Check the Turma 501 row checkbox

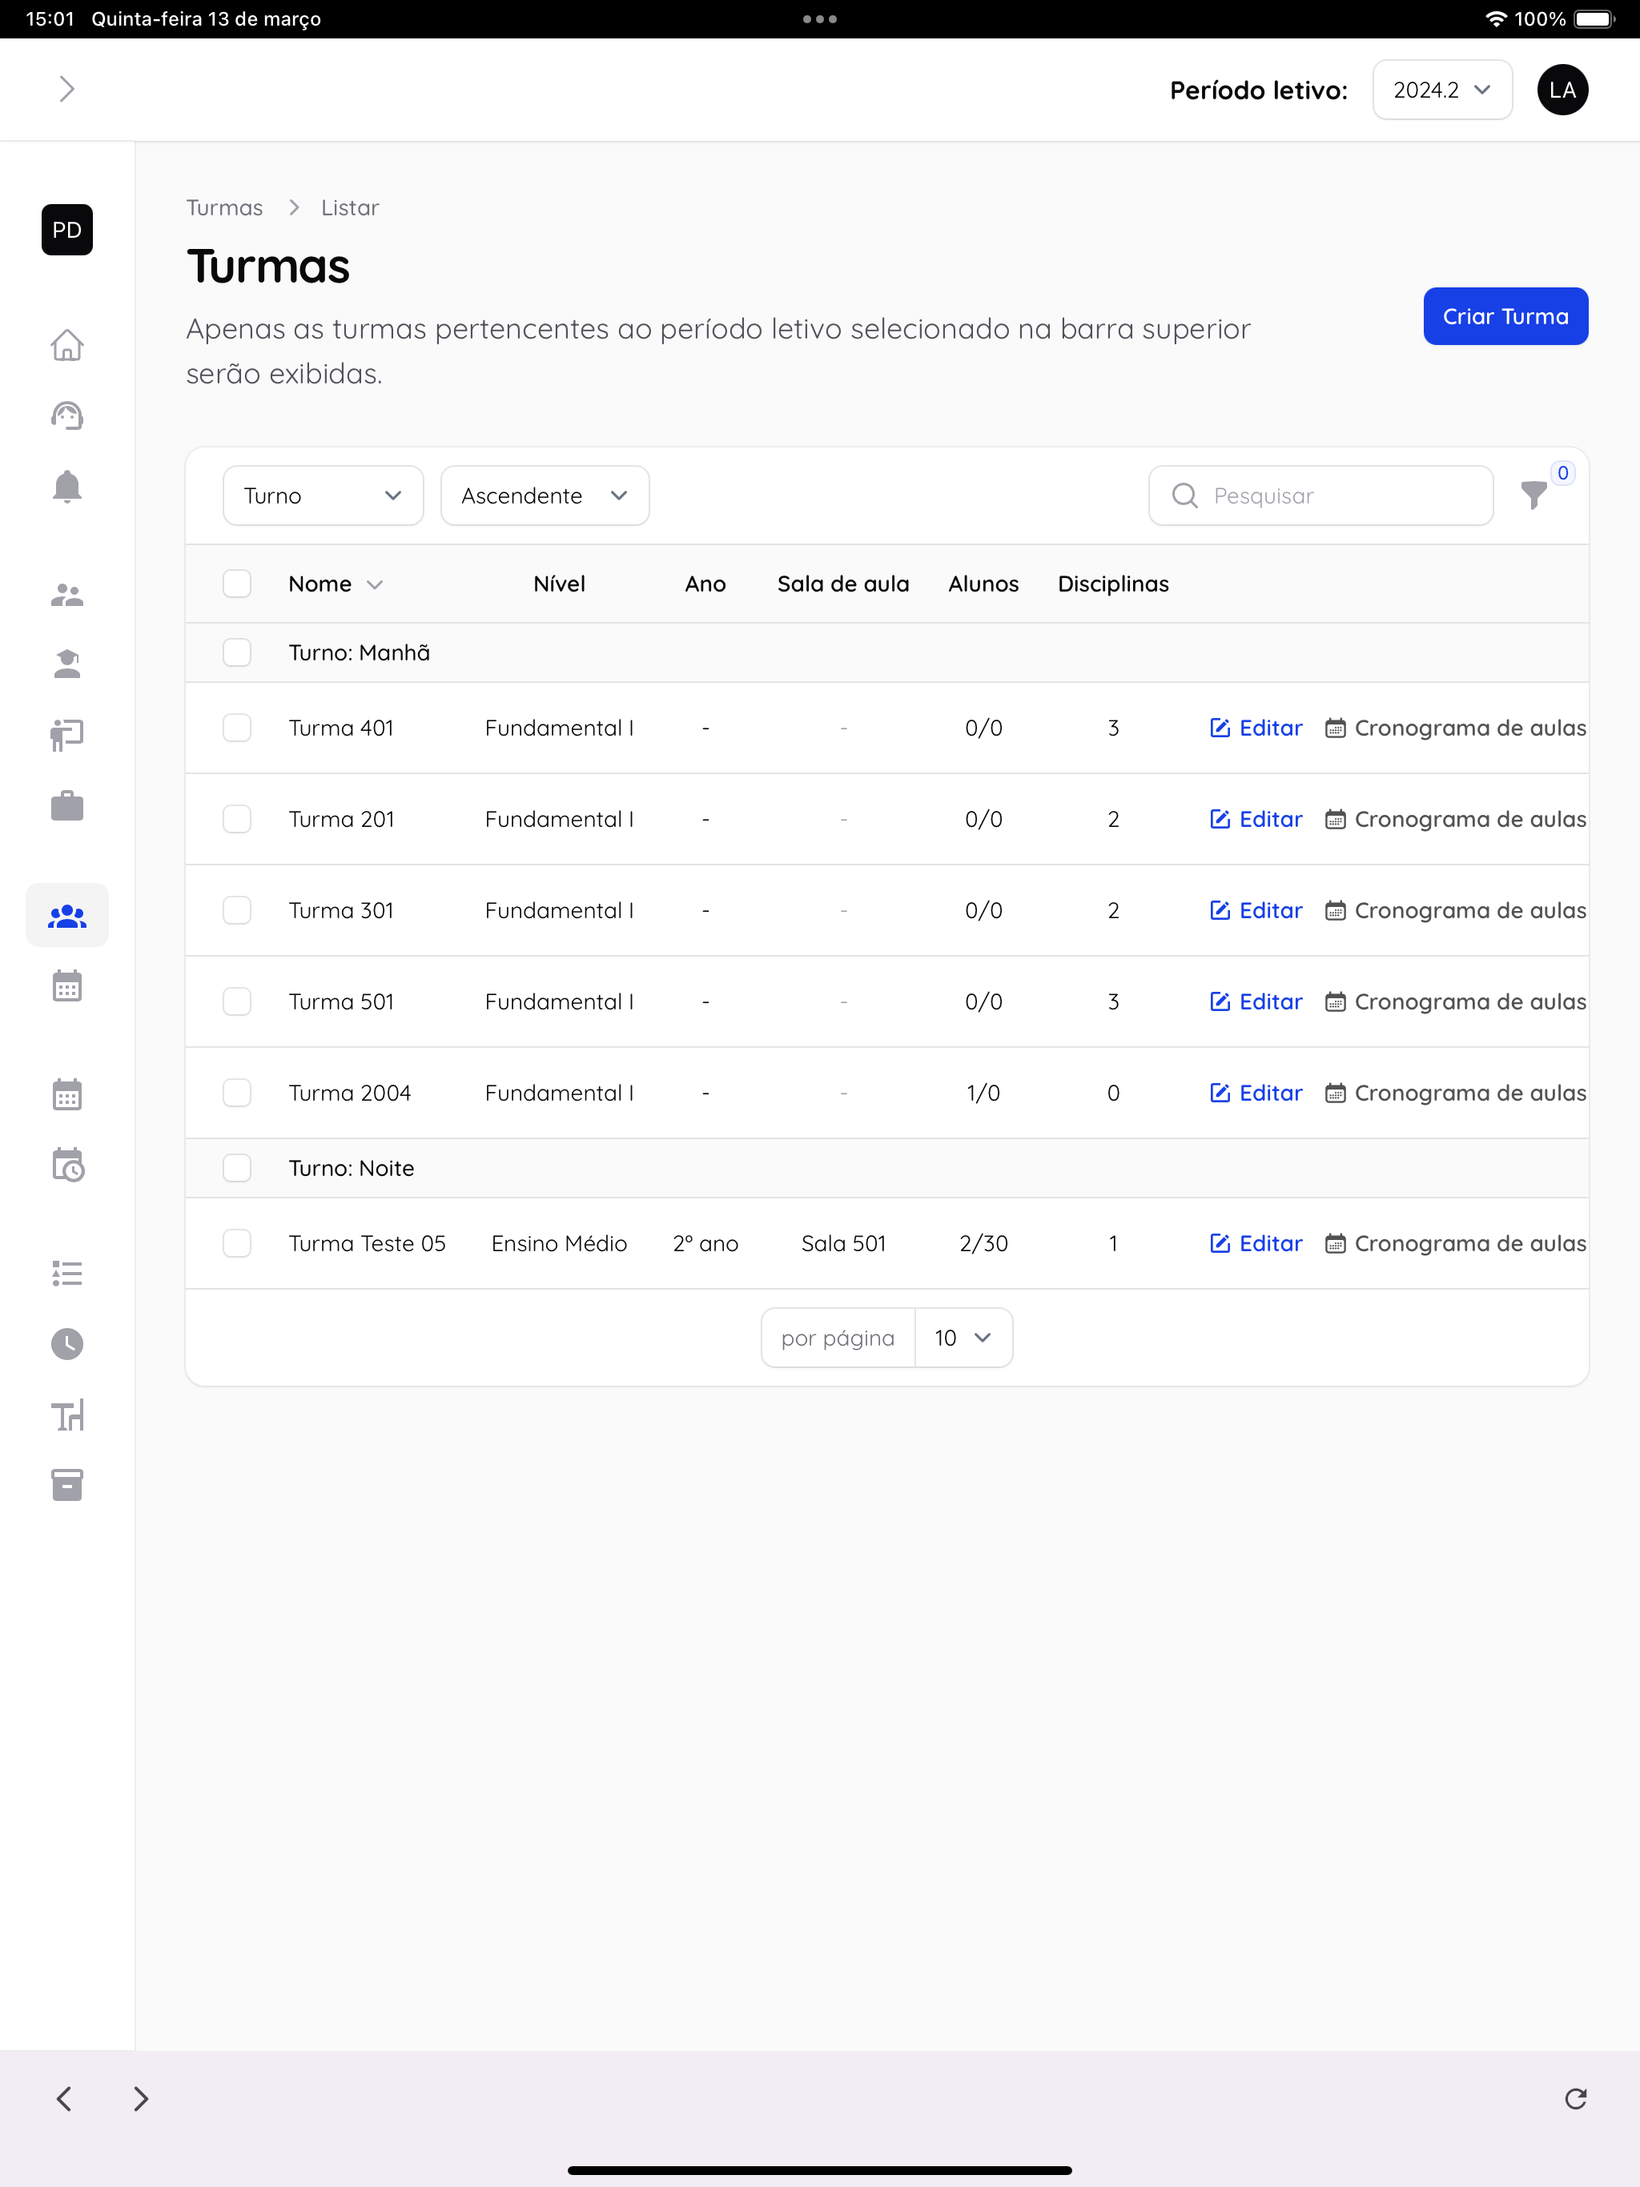click(236, 1001)
